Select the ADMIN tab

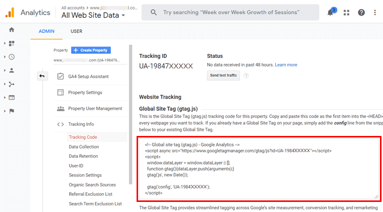(x=47, y=31)
